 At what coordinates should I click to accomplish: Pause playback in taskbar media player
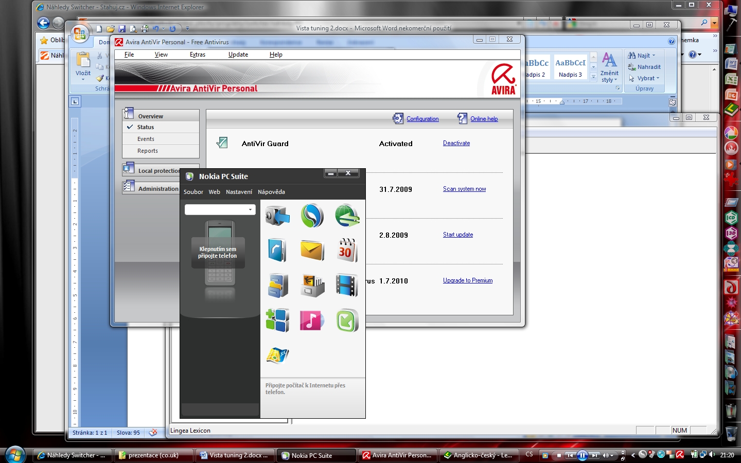(583, 455)
